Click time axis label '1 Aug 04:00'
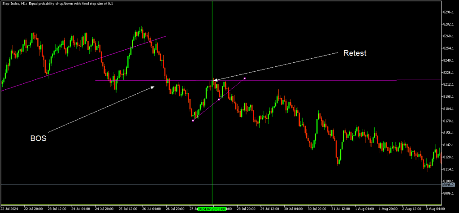The image size is (459, 213). click(x=365, y=209)
